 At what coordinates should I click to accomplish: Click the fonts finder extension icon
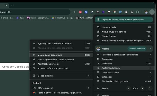(x=98, y=12)
